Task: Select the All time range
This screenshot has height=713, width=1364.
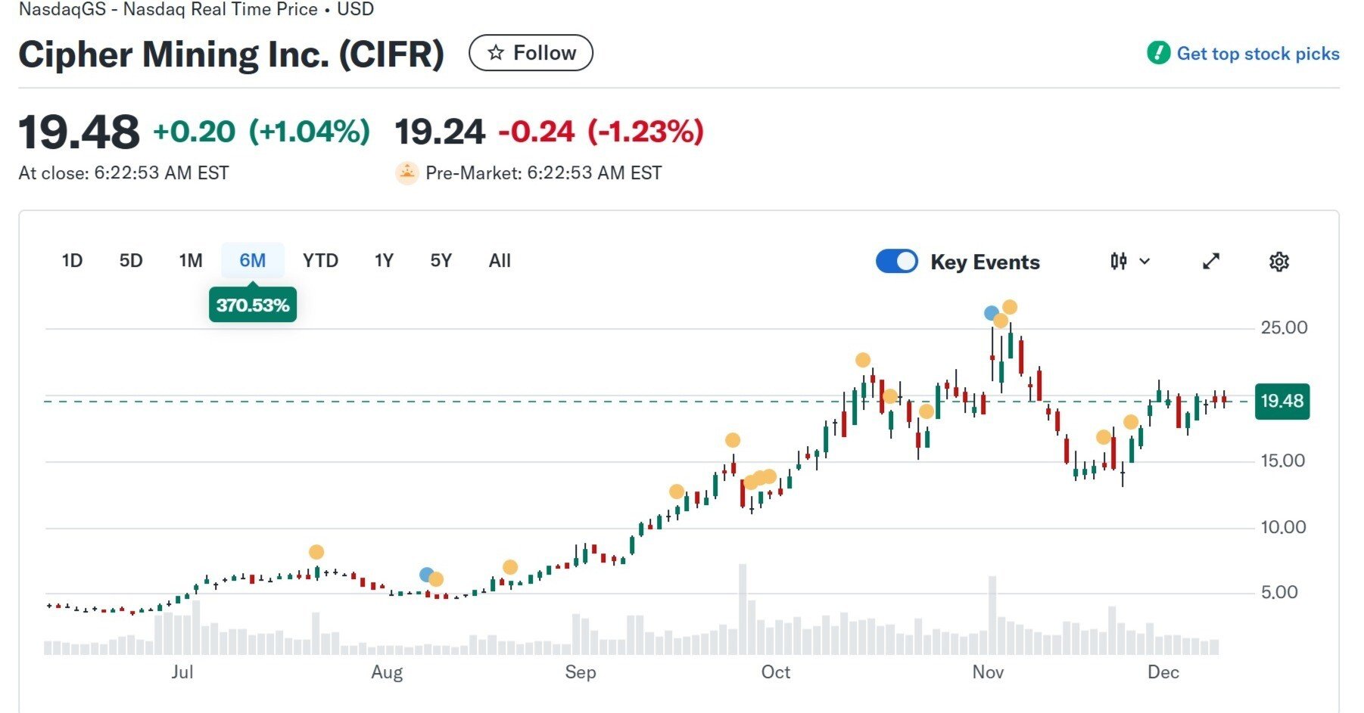Action: 499,260
